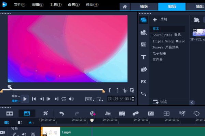Open the 16:9 aspect ratio dropdown
The height and width of the screenshot is (136, 205).
pyautogui.click(x=90, y=99)
